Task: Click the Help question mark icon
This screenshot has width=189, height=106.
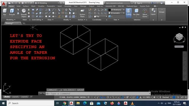Action: tap(162, 3)
